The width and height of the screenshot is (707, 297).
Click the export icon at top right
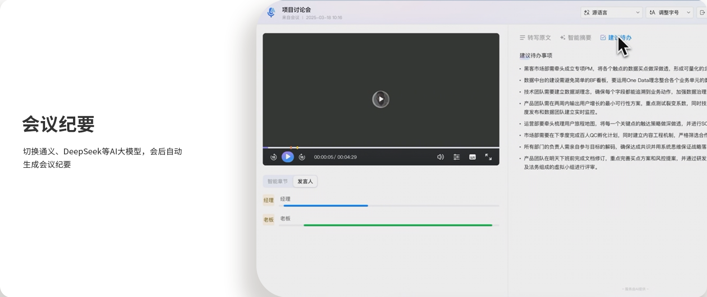[x=702, y=13]
